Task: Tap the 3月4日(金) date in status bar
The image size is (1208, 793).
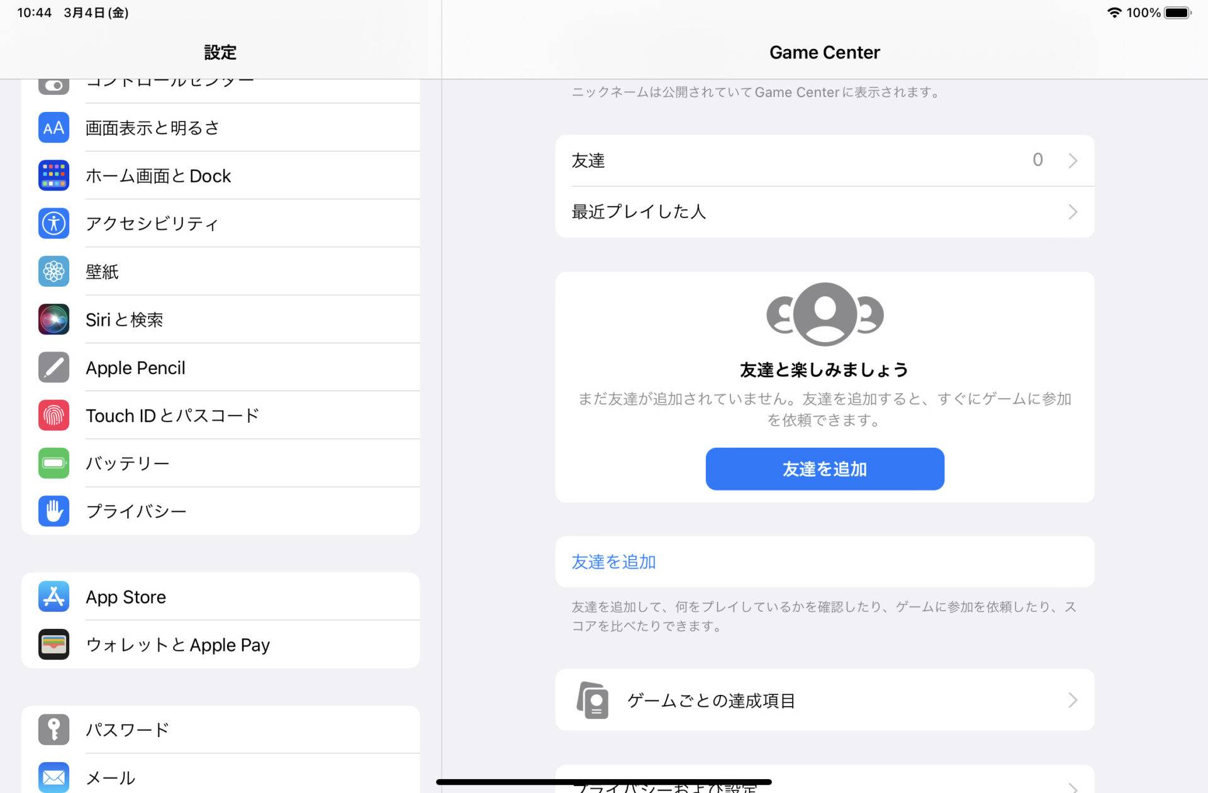Action: 96,13
